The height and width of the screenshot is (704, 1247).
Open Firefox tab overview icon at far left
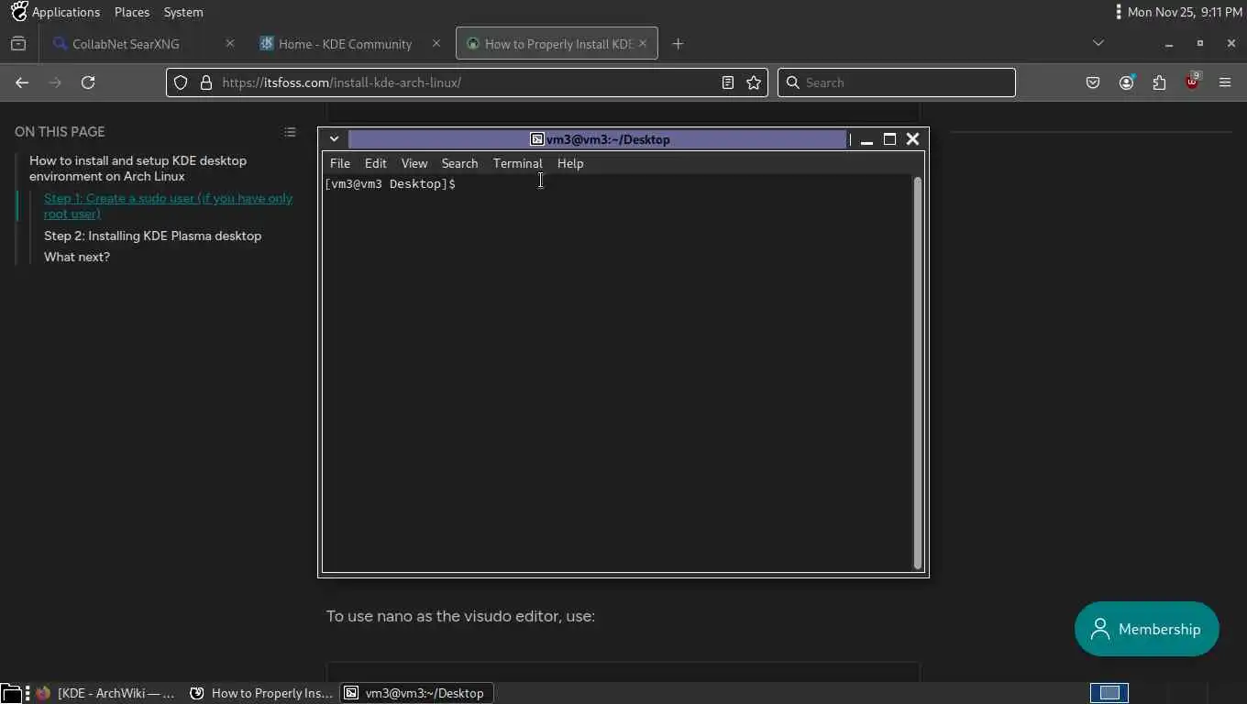click(18, 44)
